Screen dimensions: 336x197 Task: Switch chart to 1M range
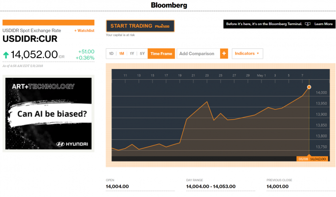coord(121,53)
